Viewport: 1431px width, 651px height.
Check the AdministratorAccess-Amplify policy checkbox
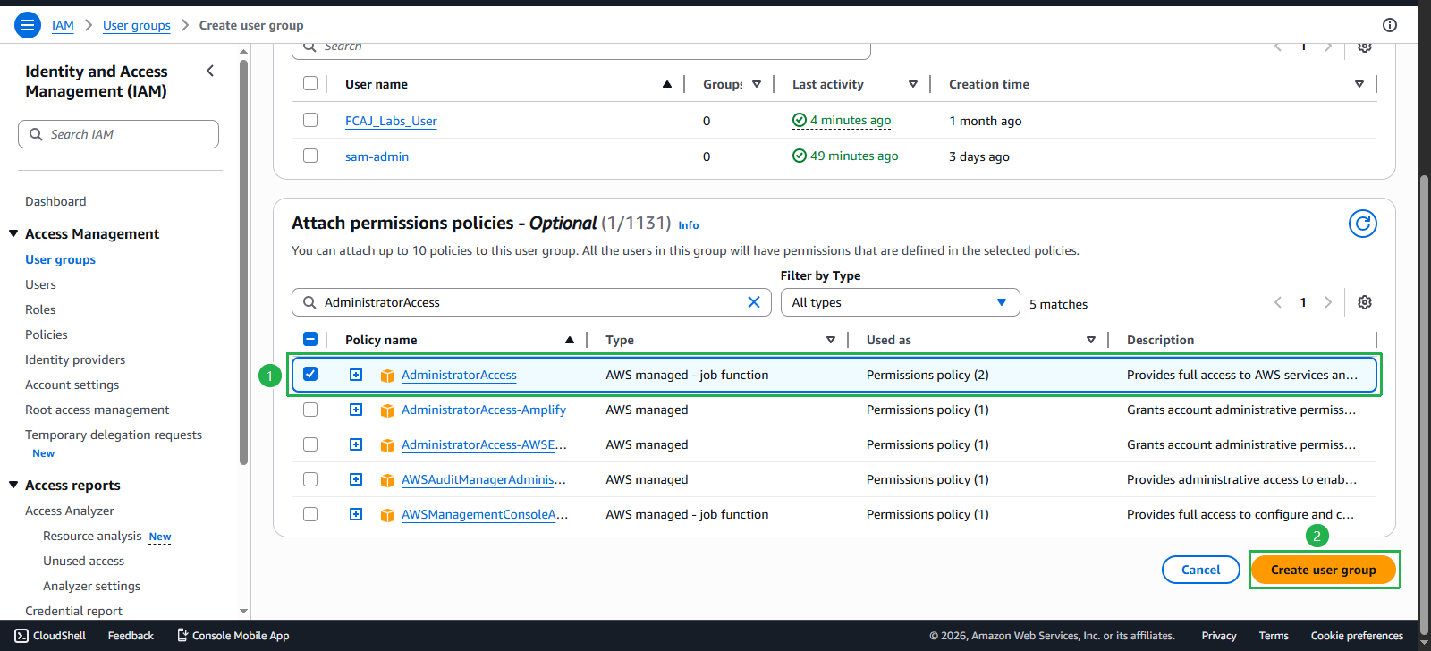point(310,410)
